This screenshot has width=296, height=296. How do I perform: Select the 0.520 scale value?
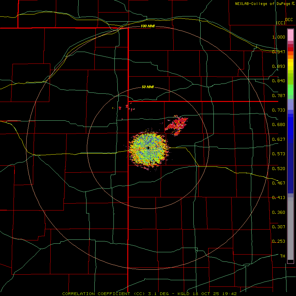(279, 169)
